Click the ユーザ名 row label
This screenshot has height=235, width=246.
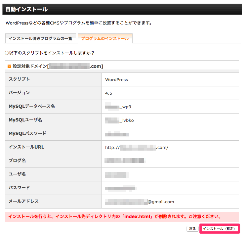[17, 174]
